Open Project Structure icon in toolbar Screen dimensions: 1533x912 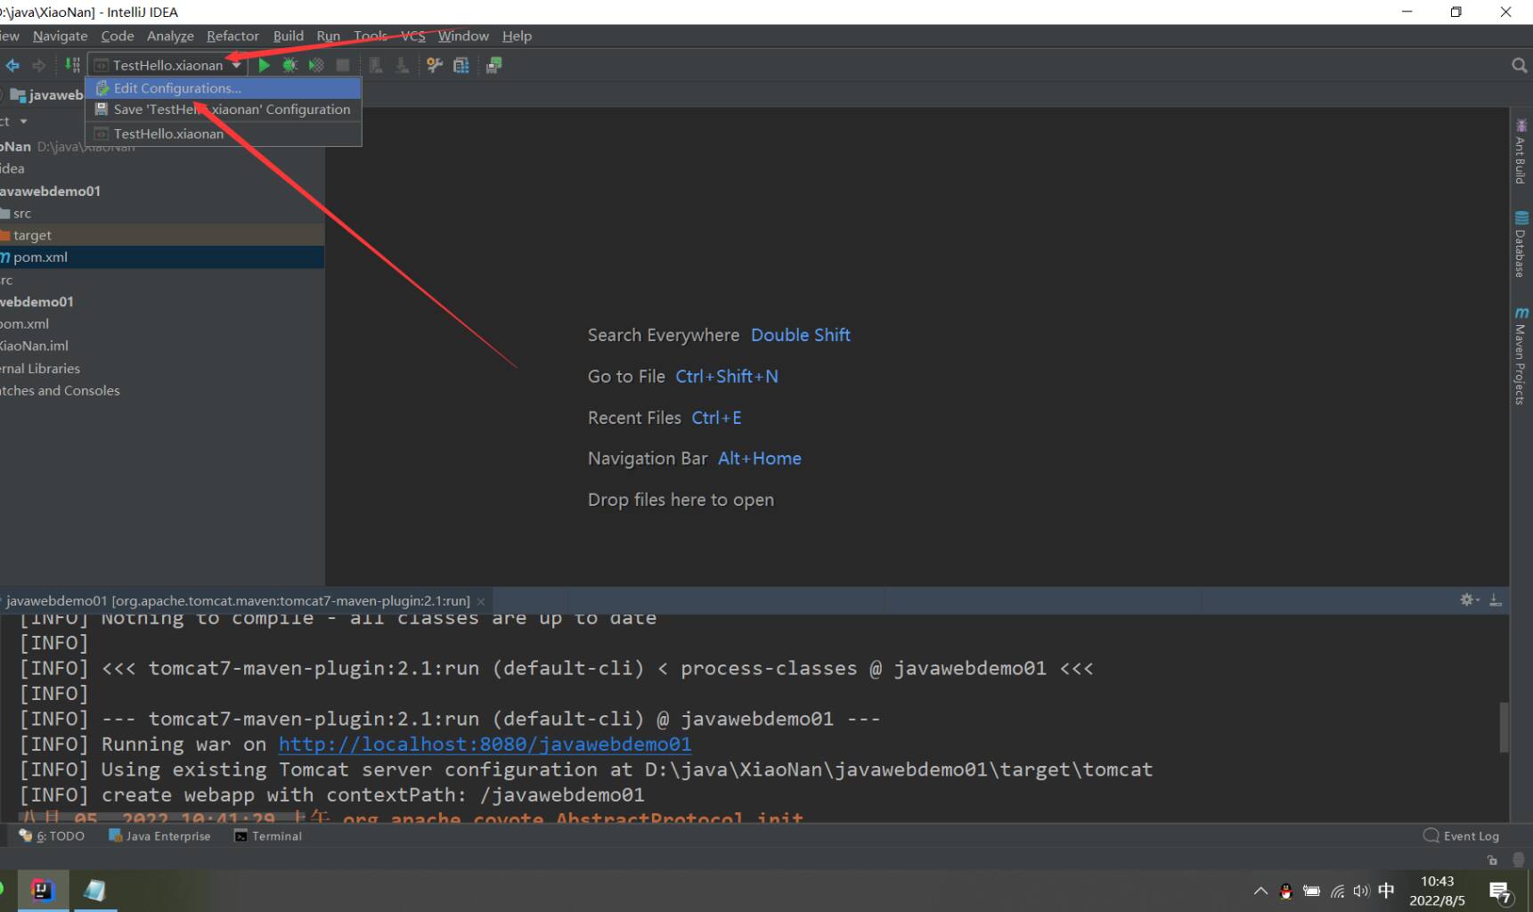tap(461, 65)
